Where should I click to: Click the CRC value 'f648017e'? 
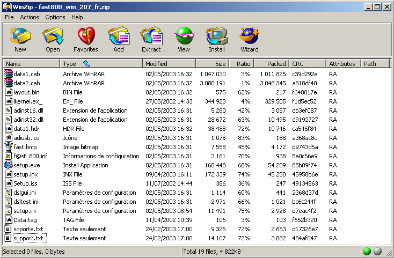(x=304, y=92)
